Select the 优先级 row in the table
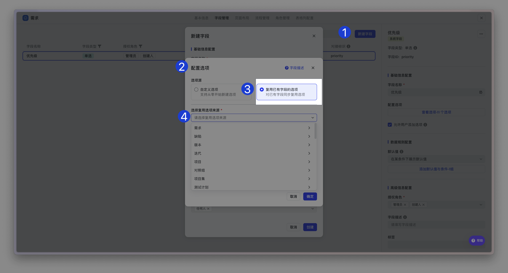Screen dimensions: 508x273 coord(199,56)
